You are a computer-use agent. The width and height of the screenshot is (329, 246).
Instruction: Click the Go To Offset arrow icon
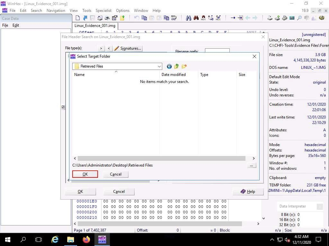[233, 18]
